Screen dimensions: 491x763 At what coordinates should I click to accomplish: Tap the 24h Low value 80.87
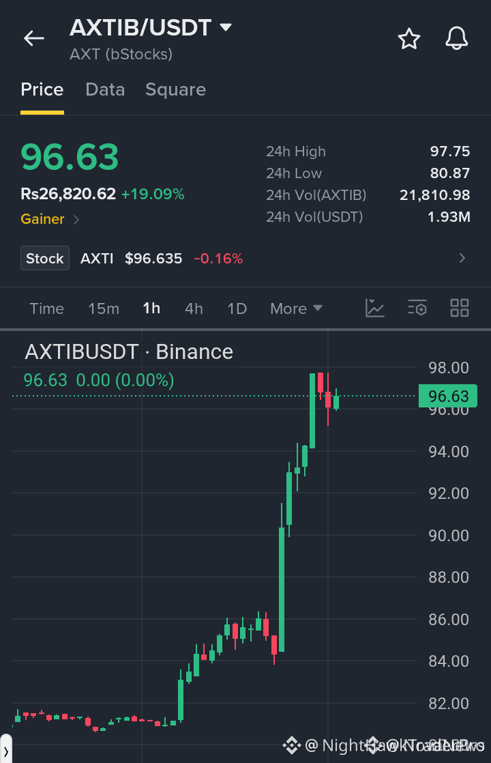tap(449, 173)
